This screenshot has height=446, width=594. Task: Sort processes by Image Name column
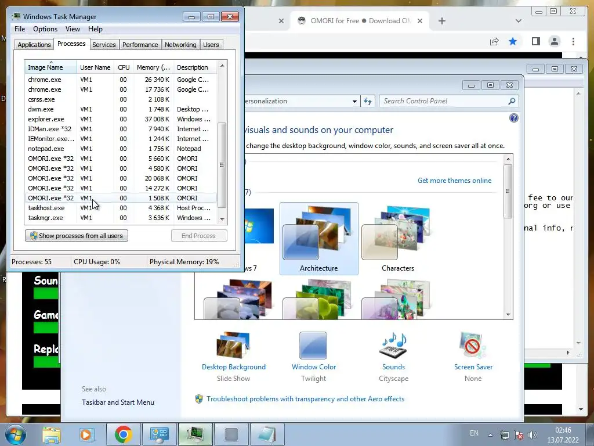51,67
